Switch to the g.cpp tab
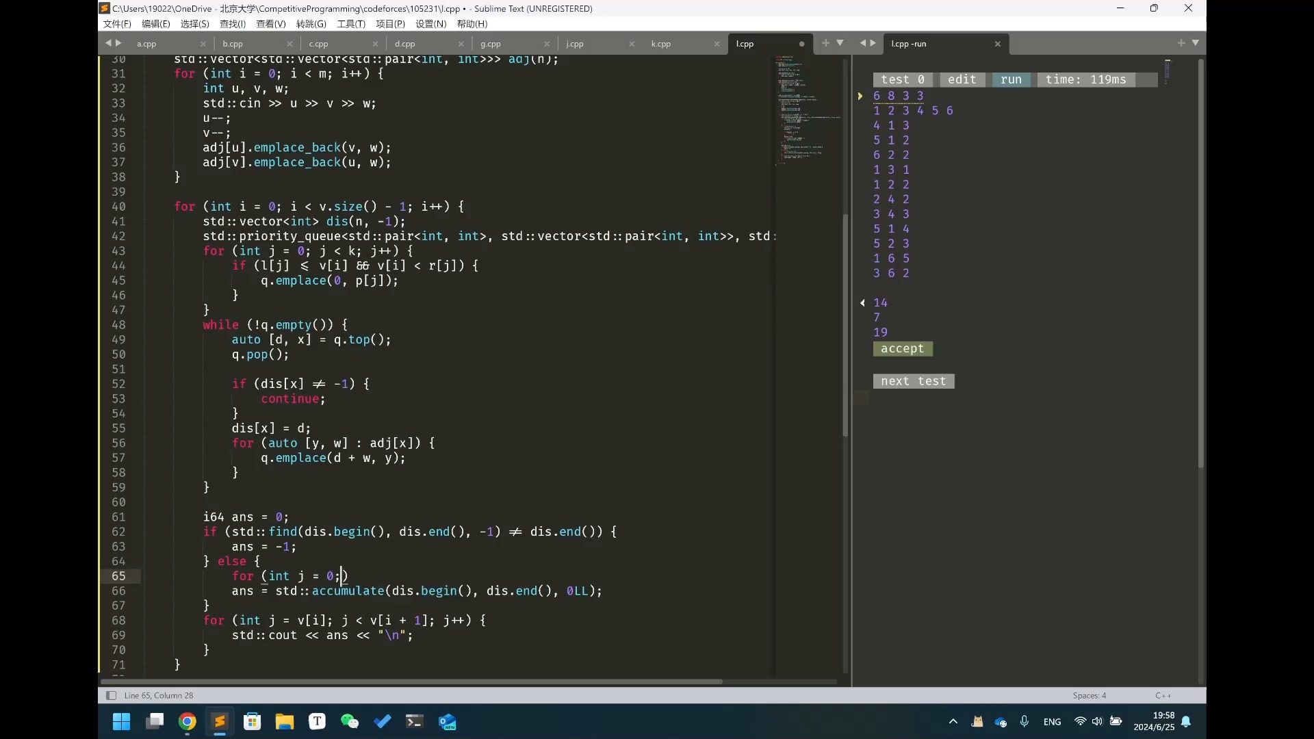The width and height of the screenshot is (1314, 739). [490, 44]
